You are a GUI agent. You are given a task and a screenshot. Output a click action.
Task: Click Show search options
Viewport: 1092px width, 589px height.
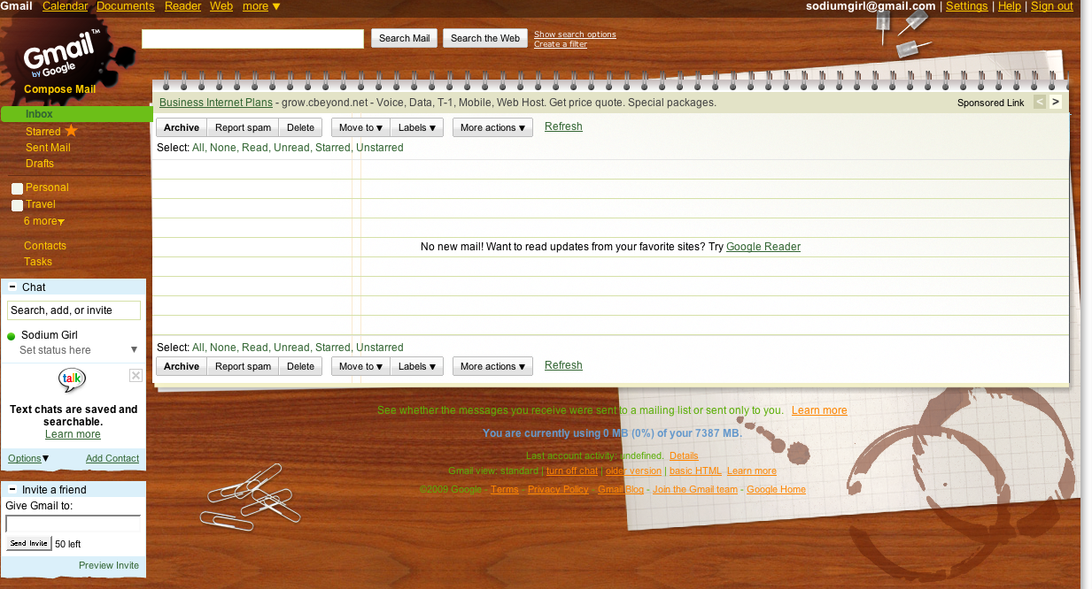coord(575,34)
